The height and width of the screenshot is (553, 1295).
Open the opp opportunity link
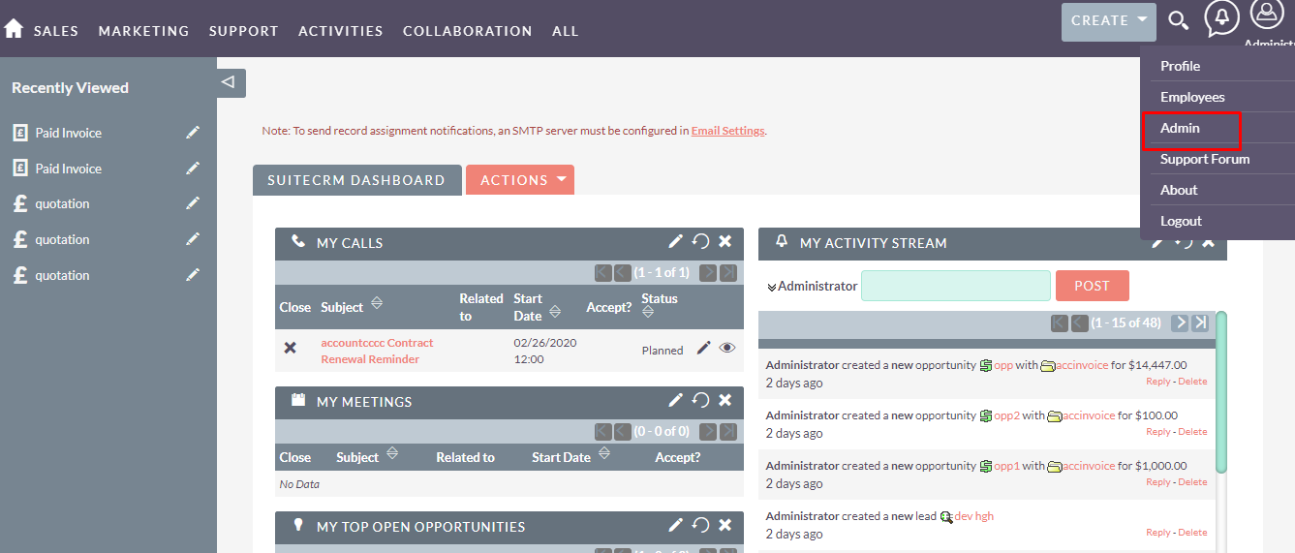point(1003,365)
